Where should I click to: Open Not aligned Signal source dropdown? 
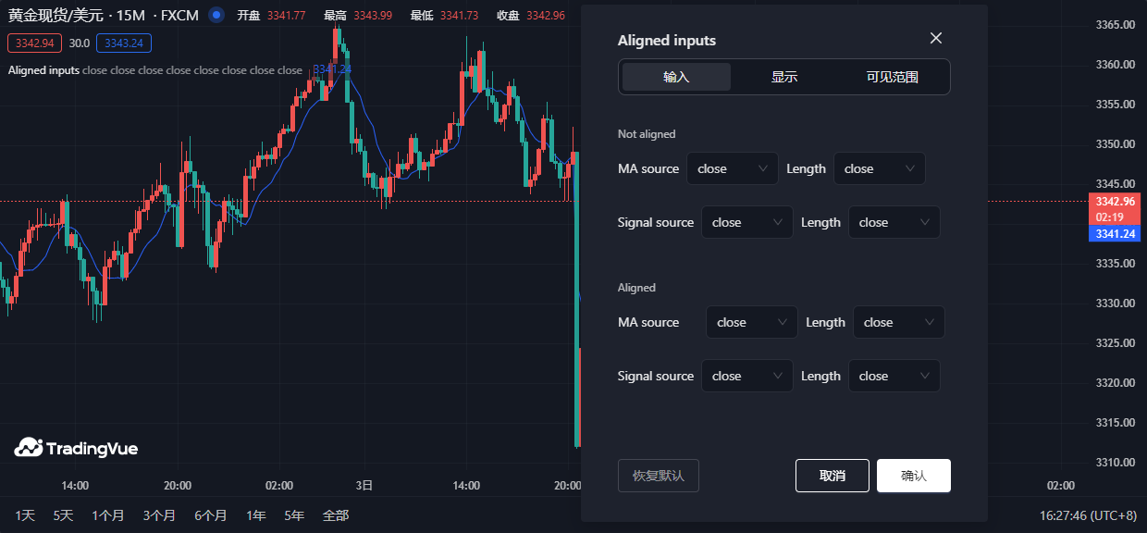pos(746,222)
